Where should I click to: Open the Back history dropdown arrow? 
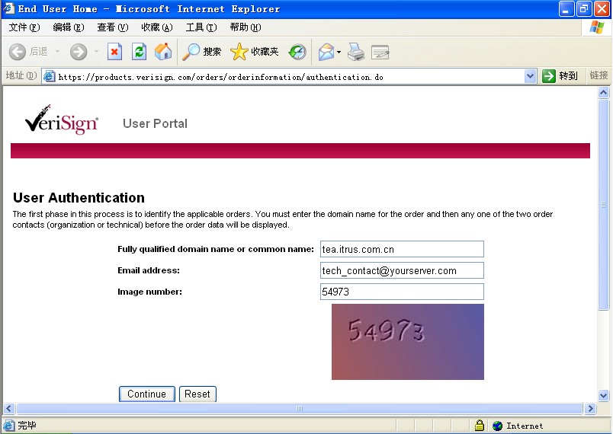57,52
